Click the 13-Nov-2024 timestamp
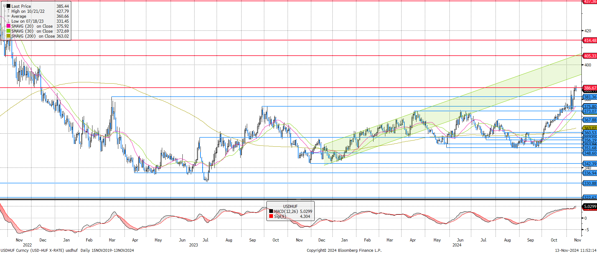The height and width of the screenshot is (253, 597). click(x=576, y=250)
